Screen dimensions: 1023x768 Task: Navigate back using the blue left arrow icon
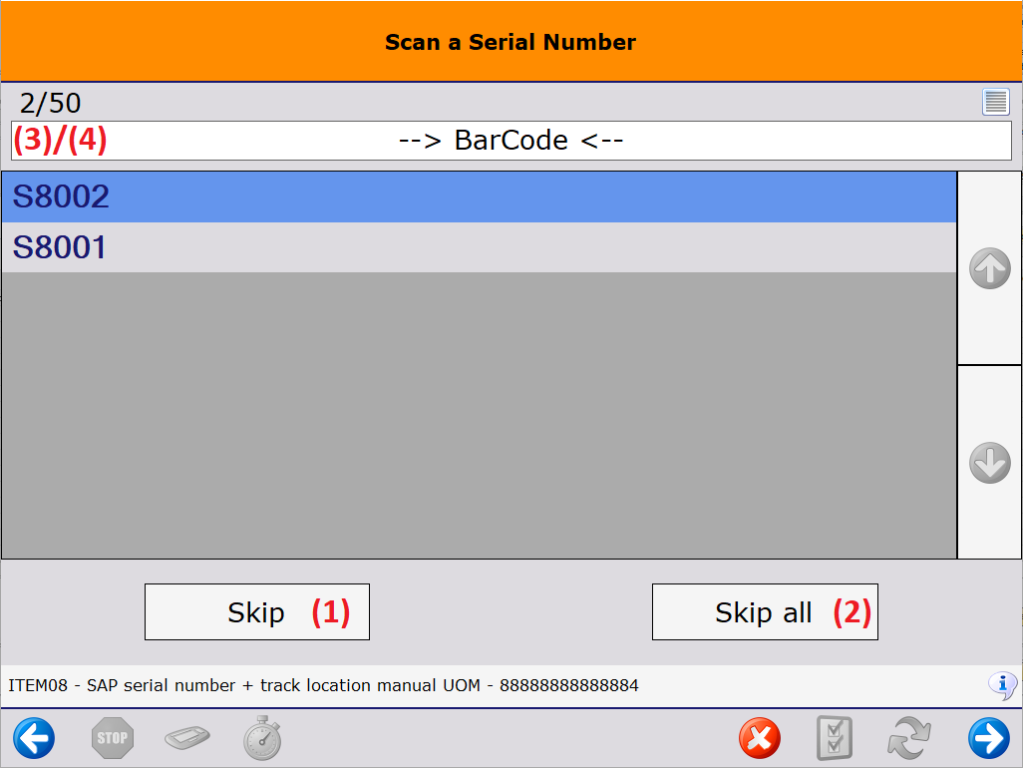click(x=34, y=738)
